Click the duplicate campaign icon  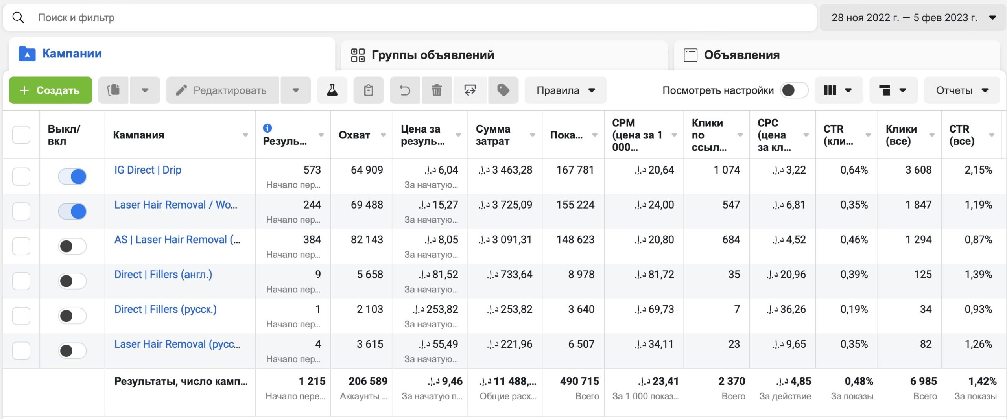click(114, 90)
